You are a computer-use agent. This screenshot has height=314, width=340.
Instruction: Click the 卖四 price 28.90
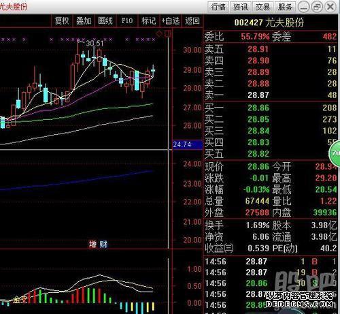click(258, 61)
